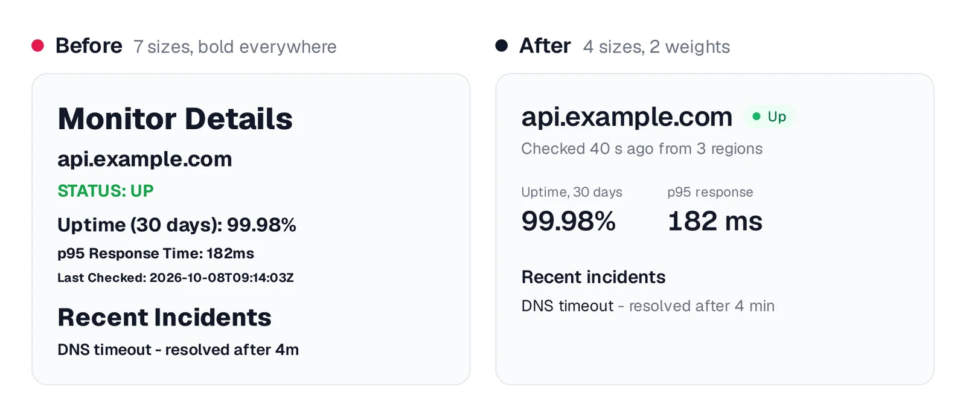Select "Checked 40 s ago from 3 regions"
Image resolution: width=966 pixels, height=419 pixels.
[642, 149]
